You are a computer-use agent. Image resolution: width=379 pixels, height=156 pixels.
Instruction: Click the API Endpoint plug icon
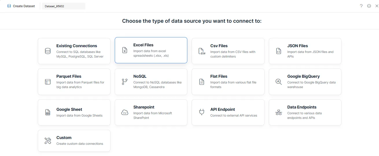pos(201,113)
